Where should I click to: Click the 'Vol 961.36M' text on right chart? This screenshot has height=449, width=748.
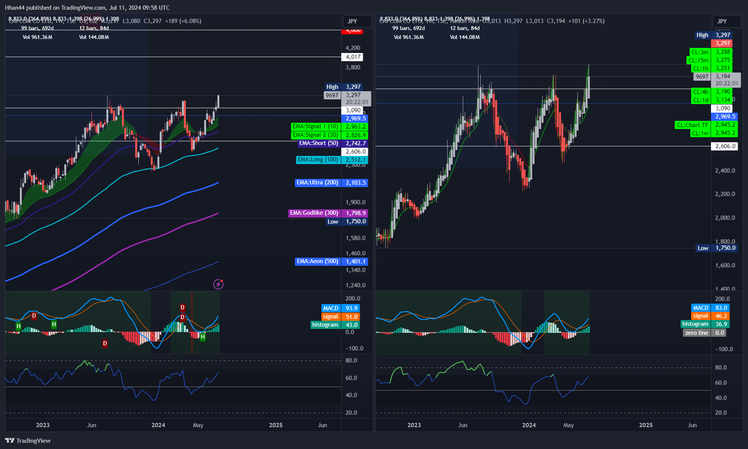tap(409, 37)
